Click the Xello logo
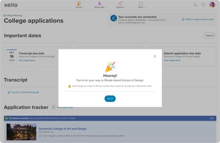The height and width of the screenshot is (143, 220). coord(11,5)
